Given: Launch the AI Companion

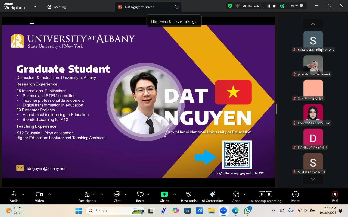Looking at the screenshot, I should 212,194.
